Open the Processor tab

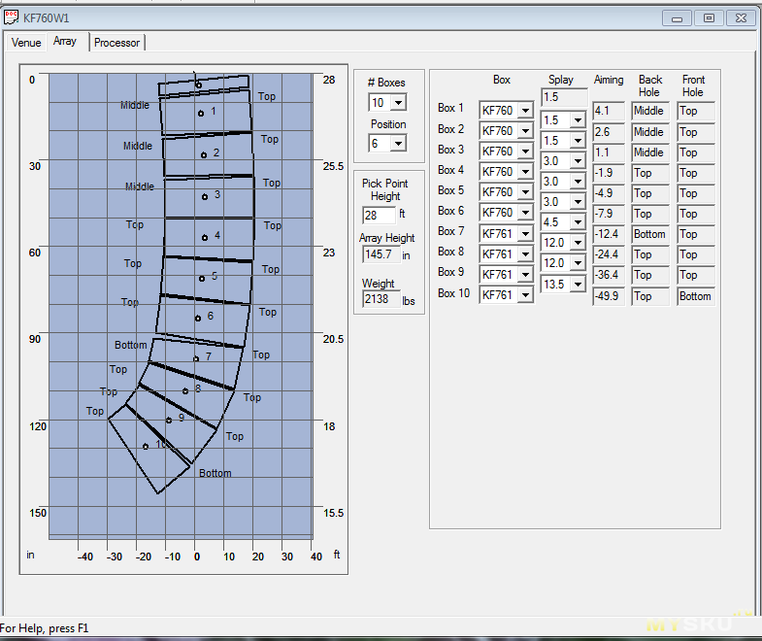[116, 43]
